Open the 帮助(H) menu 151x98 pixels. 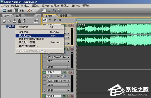pos(86,6)
